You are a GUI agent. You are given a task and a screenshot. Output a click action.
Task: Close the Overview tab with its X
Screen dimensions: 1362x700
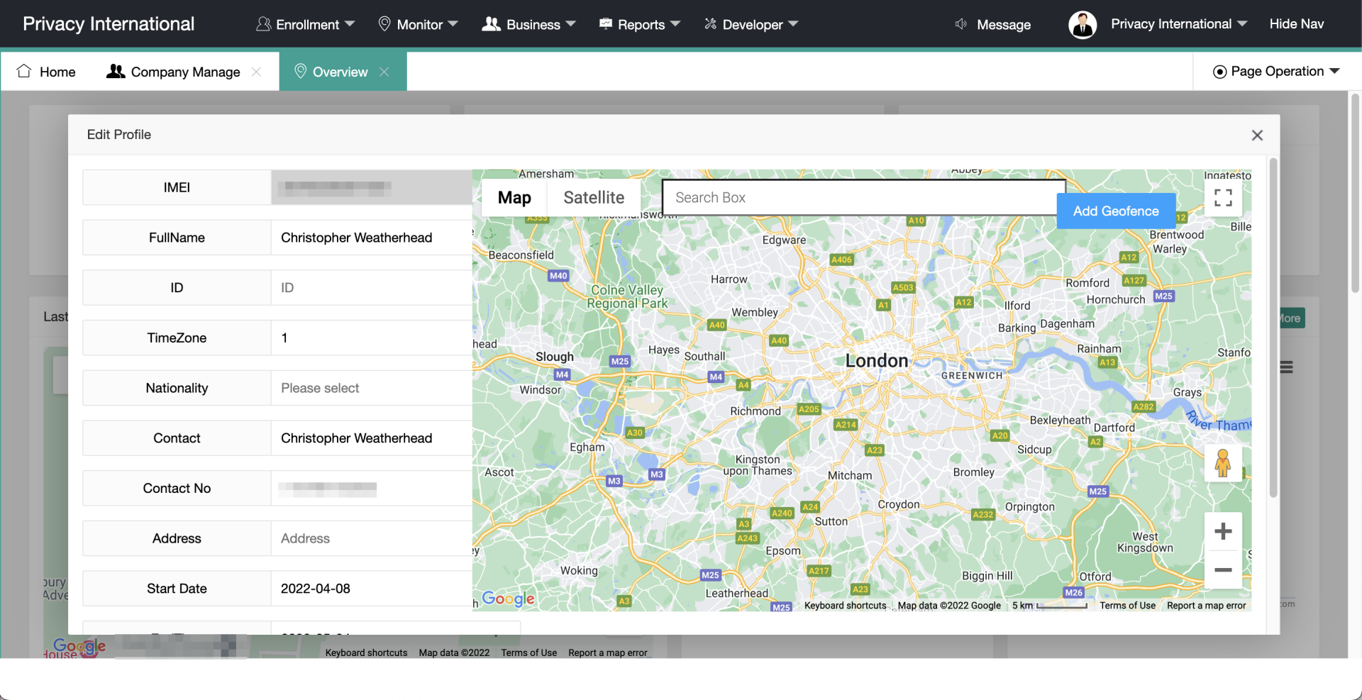pos(384,72)
